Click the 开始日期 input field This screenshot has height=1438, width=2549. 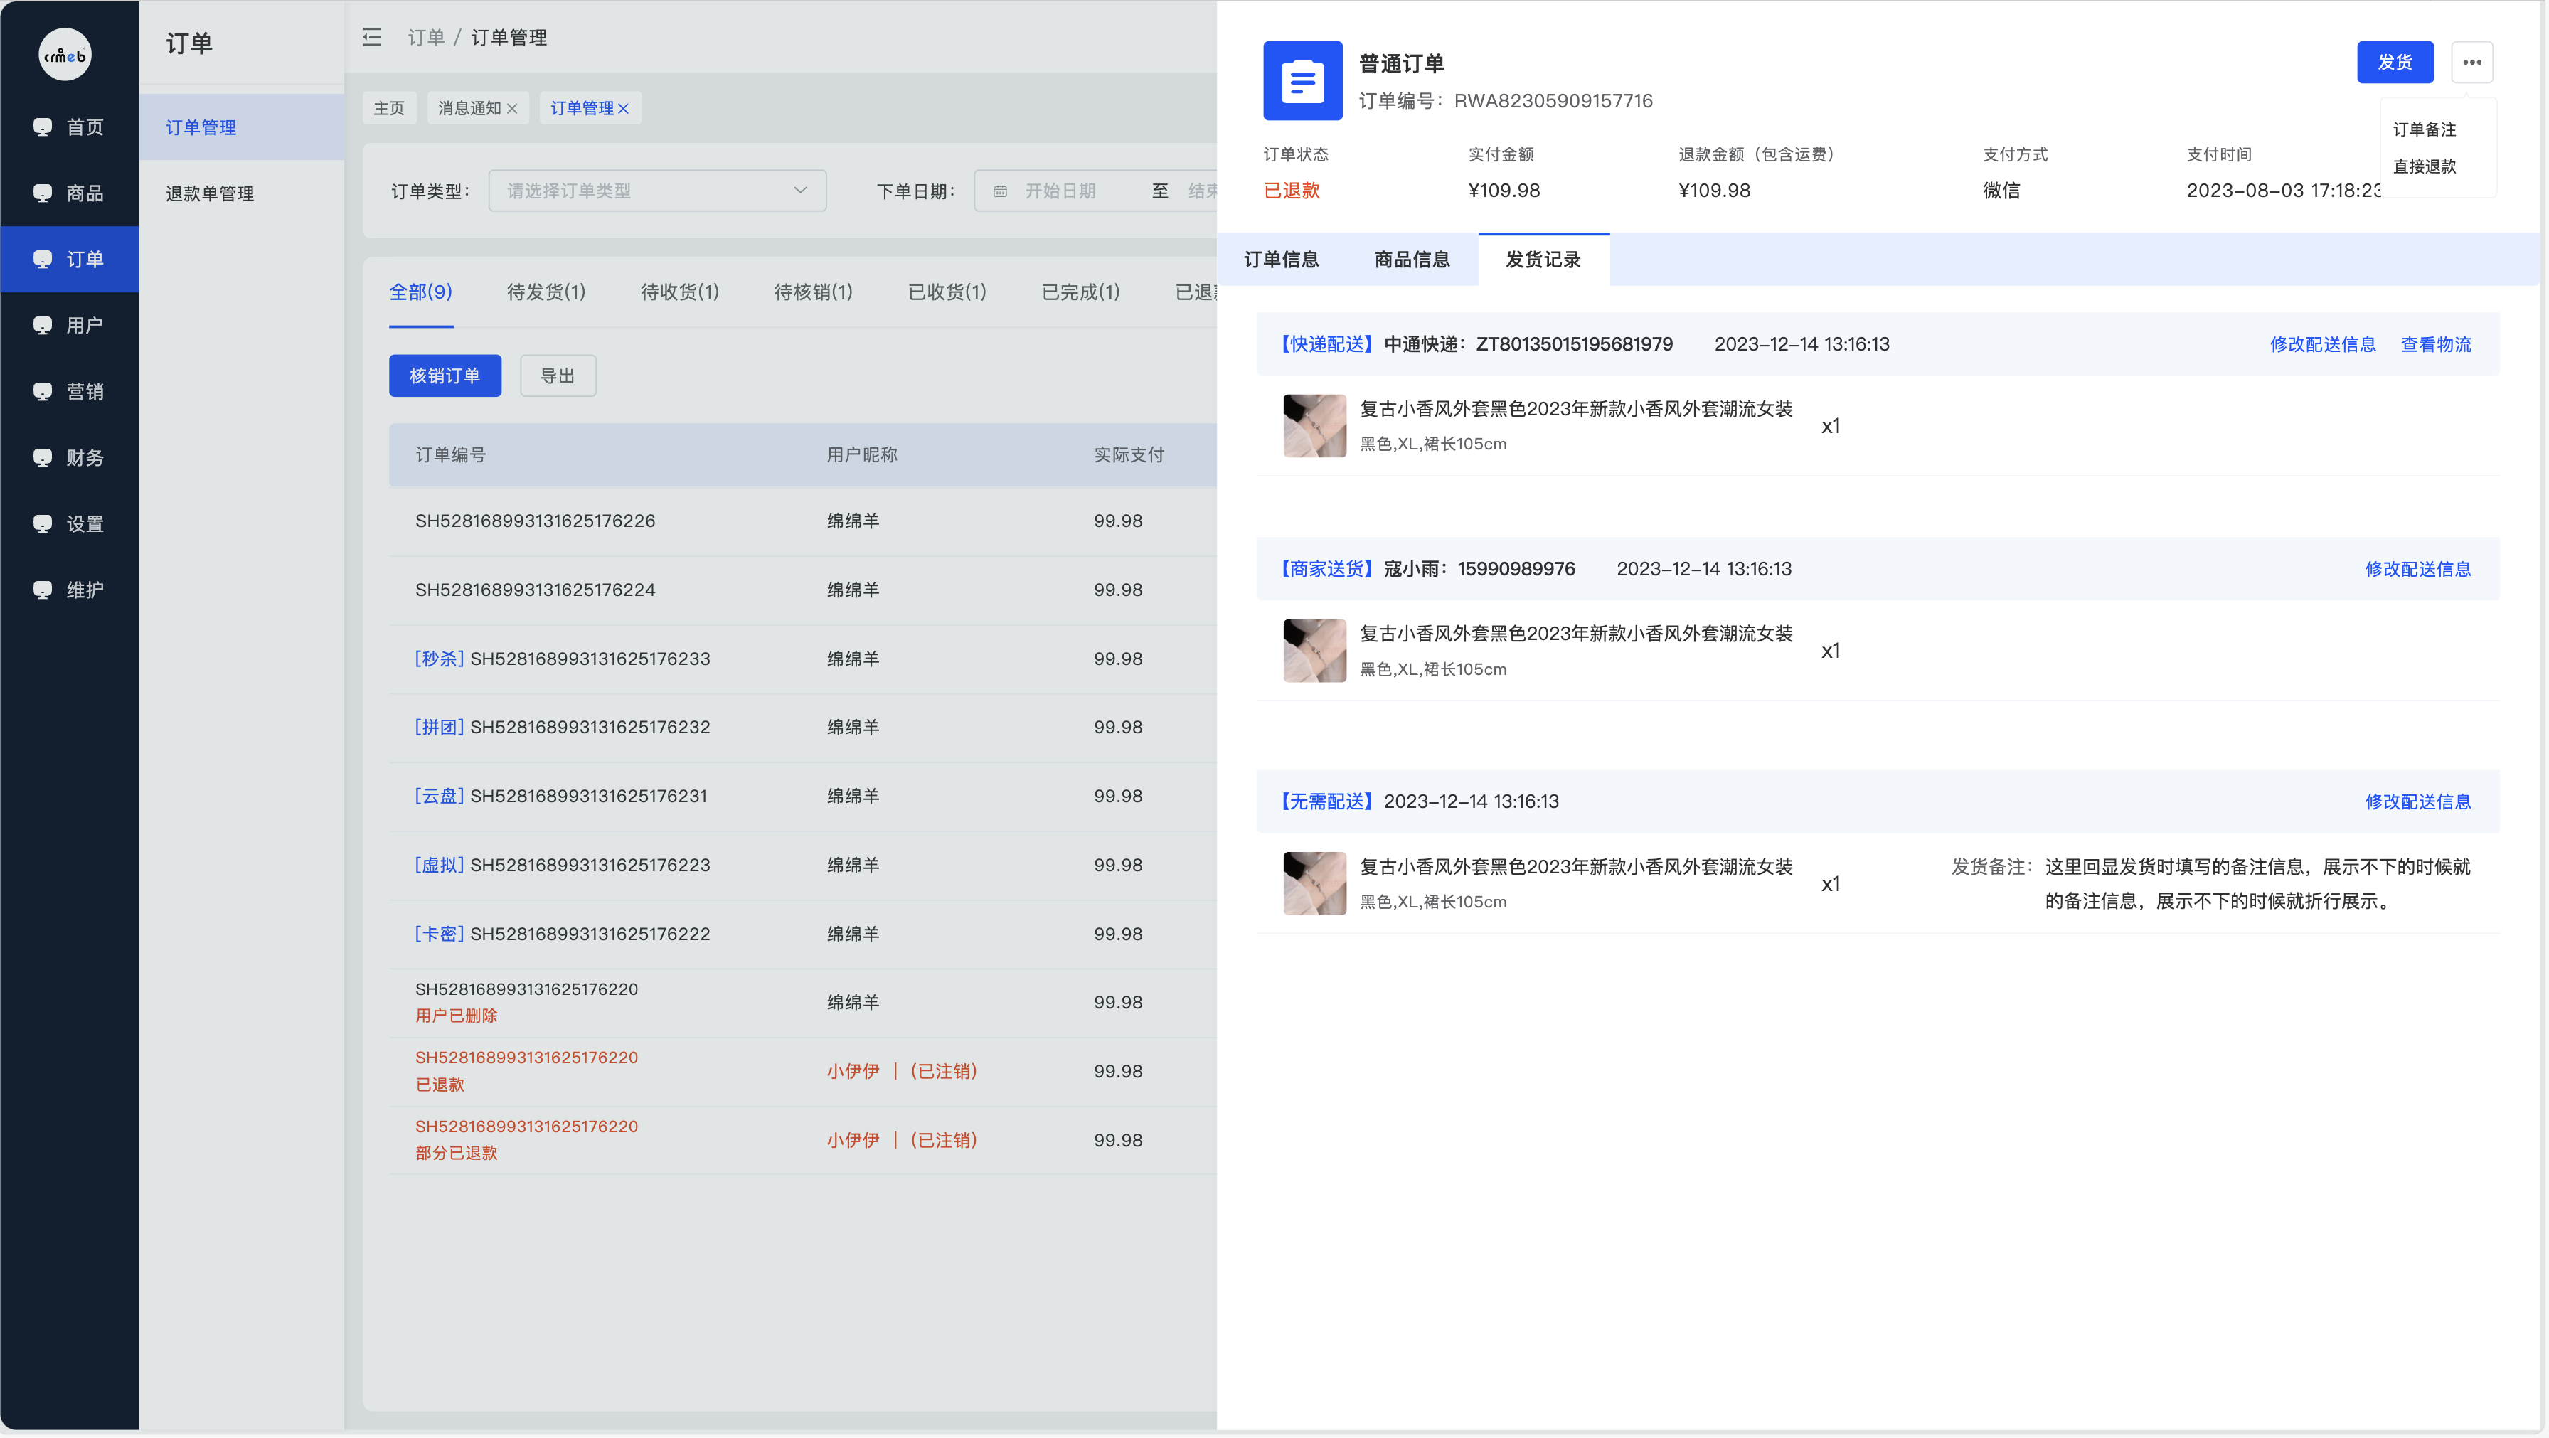point(1060,191)
